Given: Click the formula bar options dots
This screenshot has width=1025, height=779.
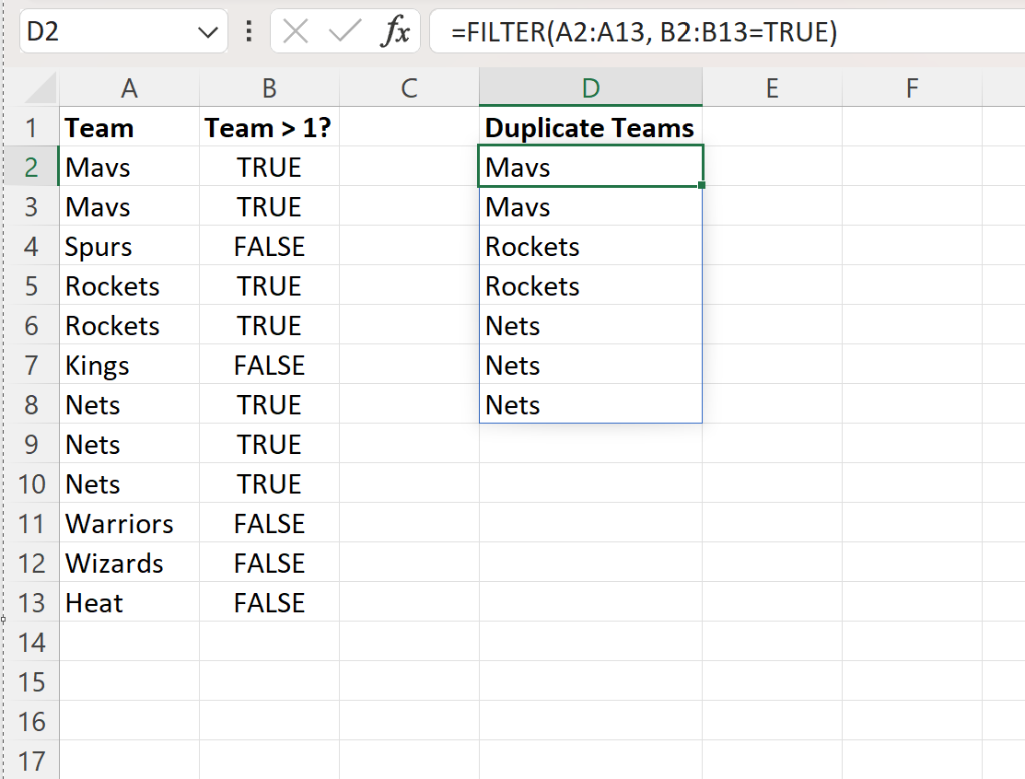Looking at the screenshot, I should click(x=249, y=30).
